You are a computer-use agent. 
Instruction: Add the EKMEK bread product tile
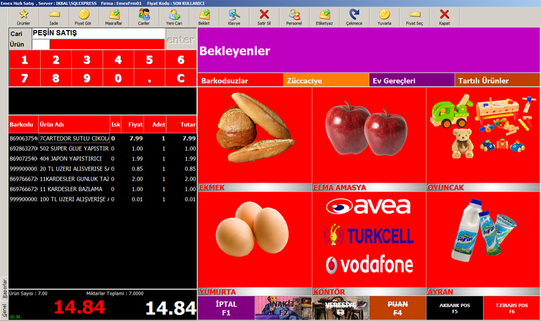pyautogui.click(x=255, y=139)
